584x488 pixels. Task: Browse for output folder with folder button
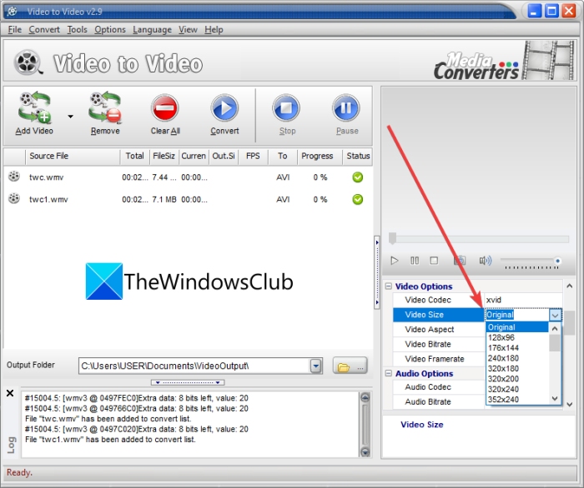pos(350,366)
